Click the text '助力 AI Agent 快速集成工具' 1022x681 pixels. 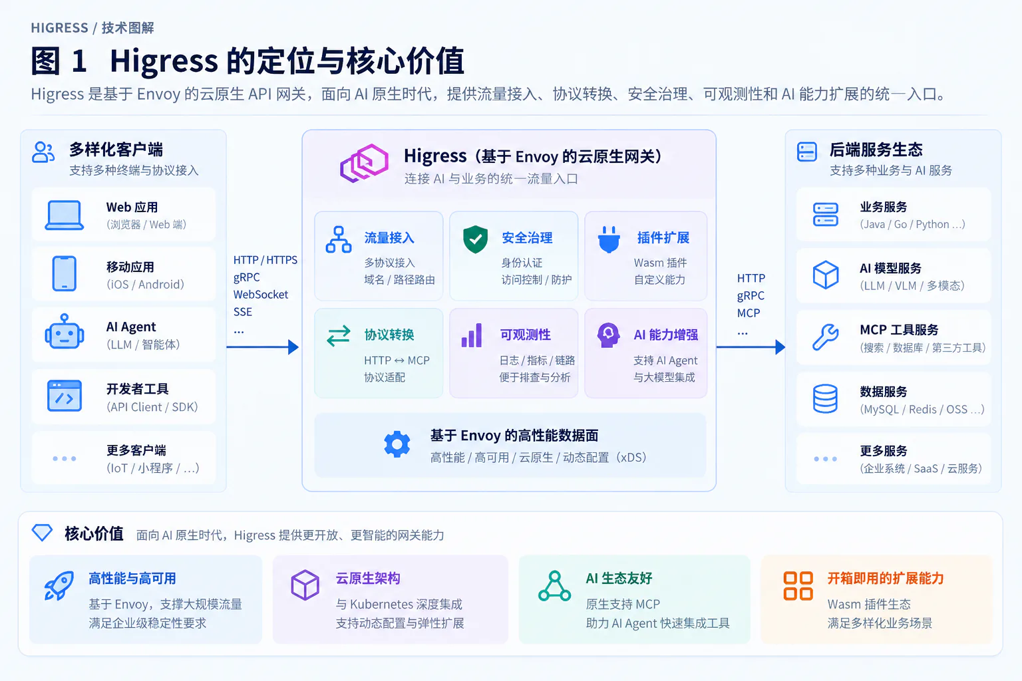click(x=657, y=623)
